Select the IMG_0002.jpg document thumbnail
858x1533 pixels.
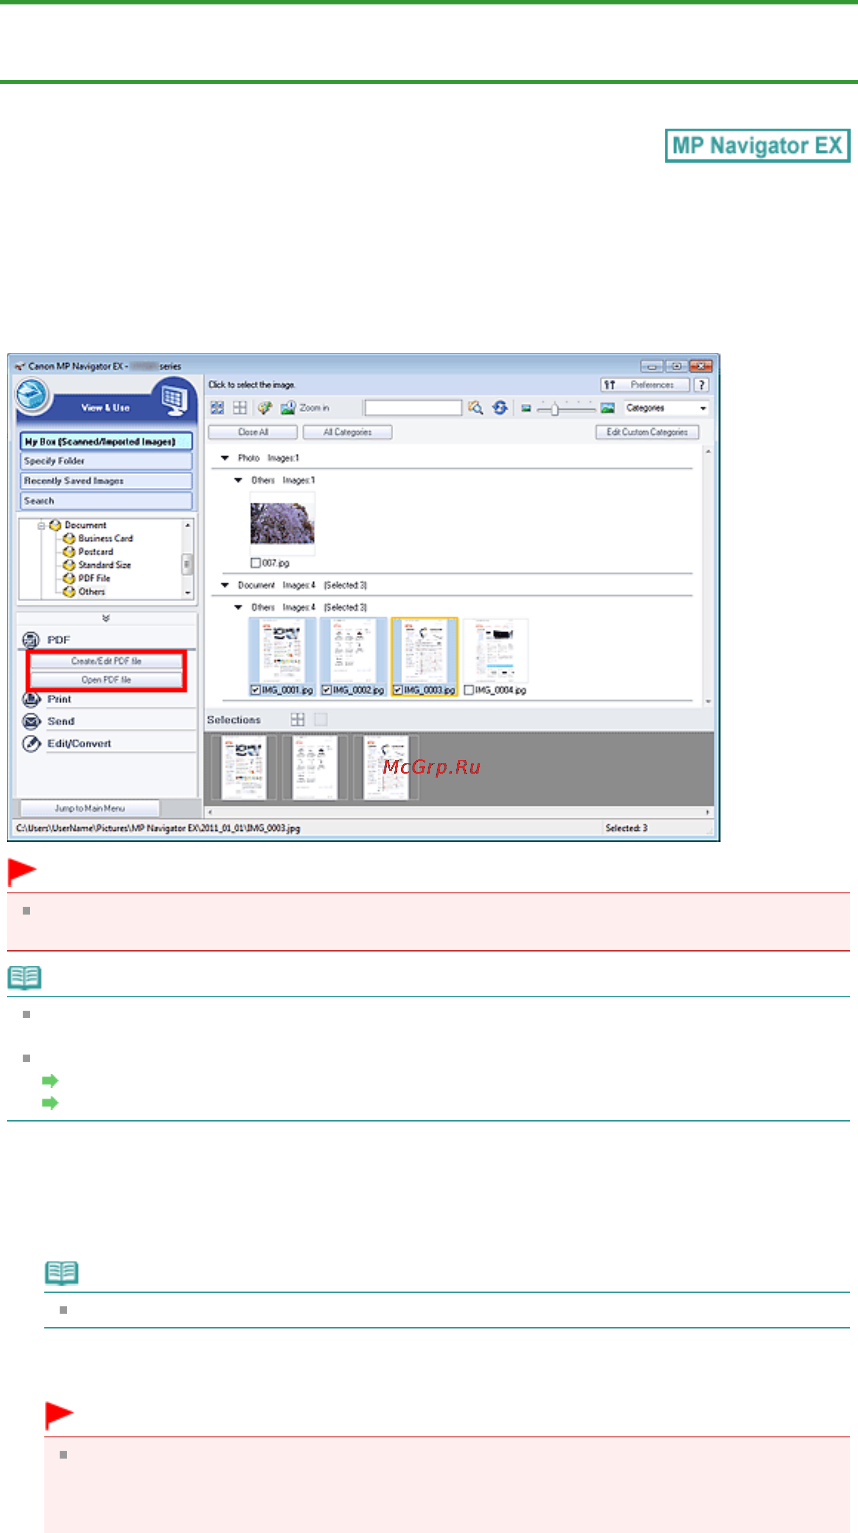tap(353, 650)
